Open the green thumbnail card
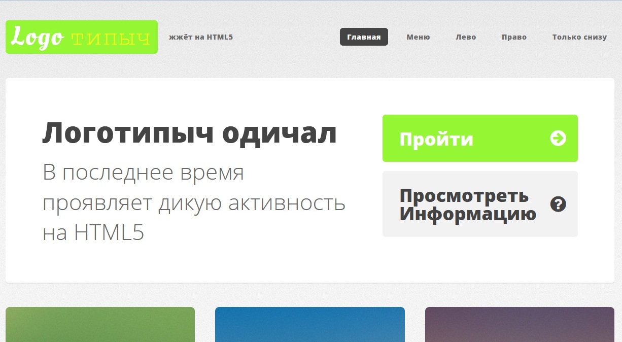 (x=100, y=325)
